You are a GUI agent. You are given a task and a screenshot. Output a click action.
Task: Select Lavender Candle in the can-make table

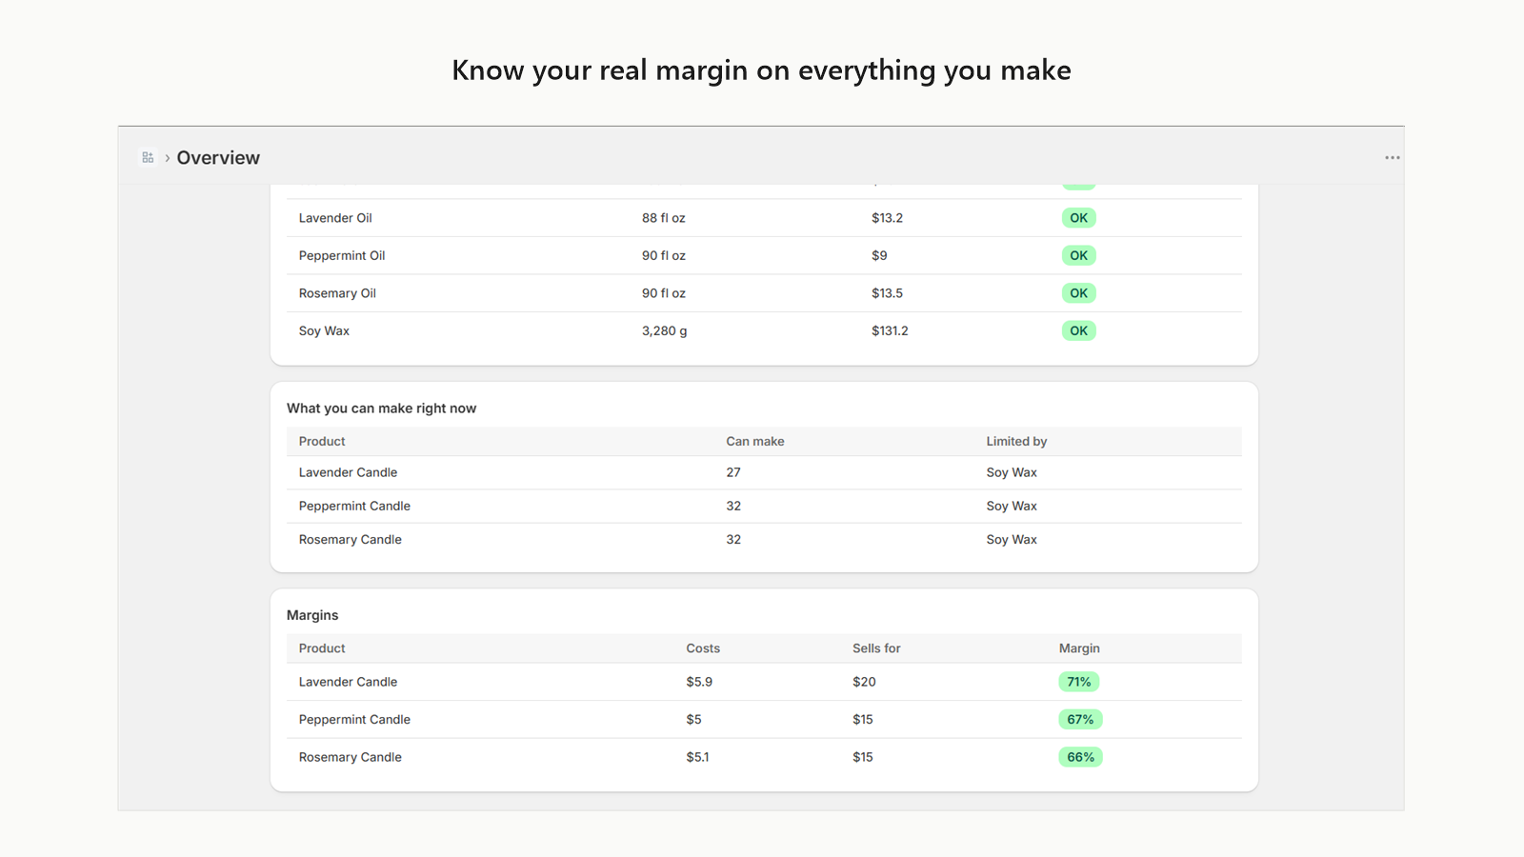coord(348,472)
